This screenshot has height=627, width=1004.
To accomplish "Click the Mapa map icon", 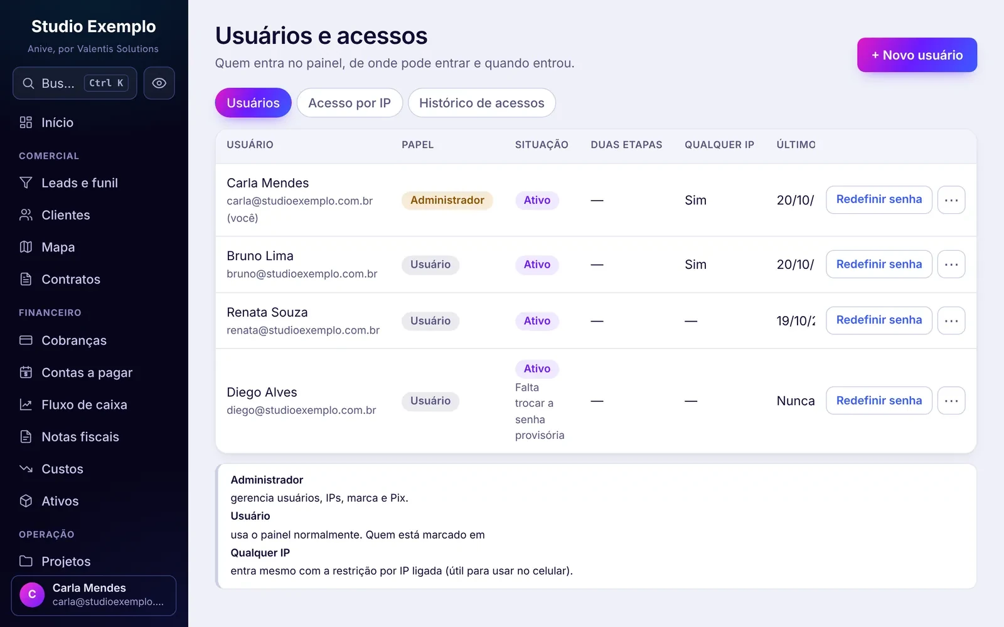I will point(26,247).
